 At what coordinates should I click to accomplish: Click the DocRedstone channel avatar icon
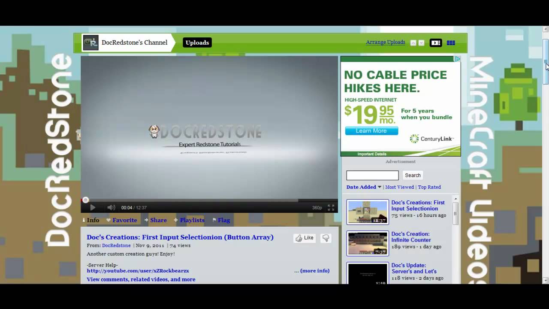pos(90,42)
